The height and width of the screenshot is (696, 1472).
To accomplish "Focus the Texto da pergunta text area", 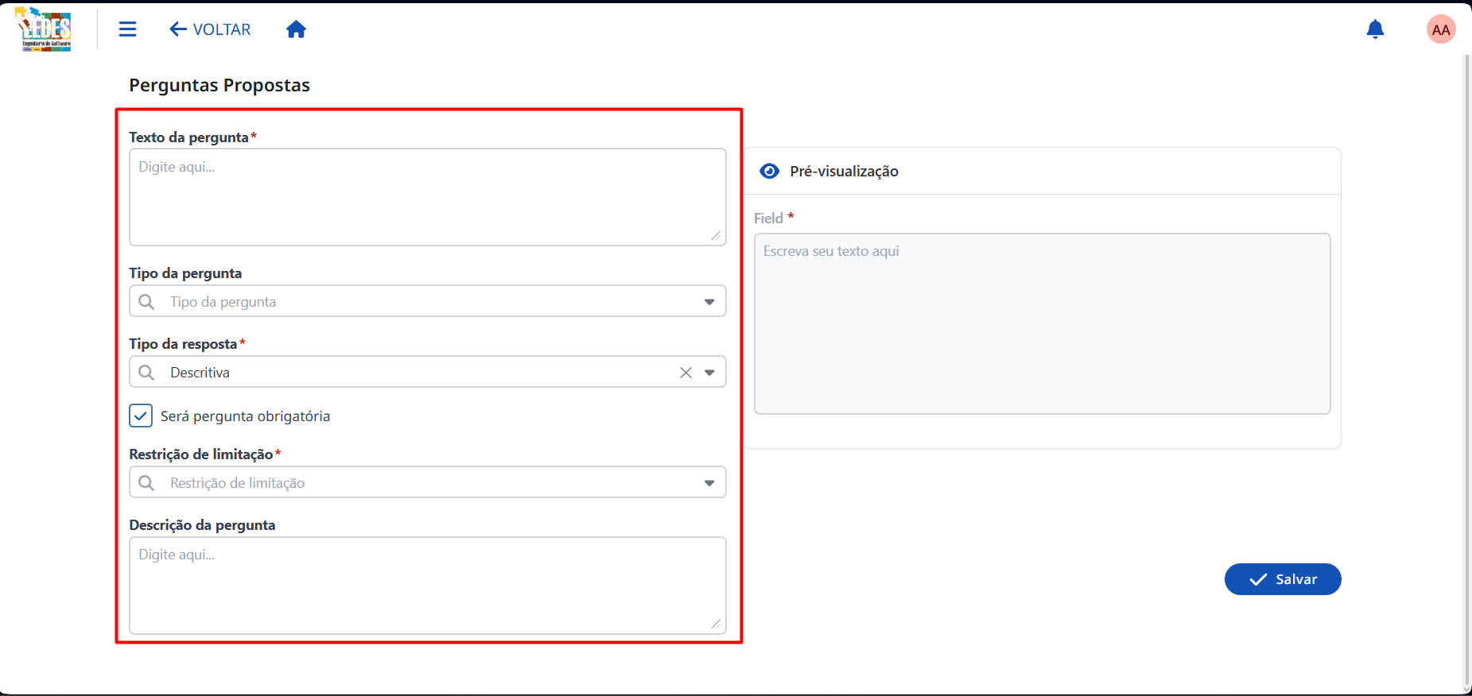I will pos(428,197).
